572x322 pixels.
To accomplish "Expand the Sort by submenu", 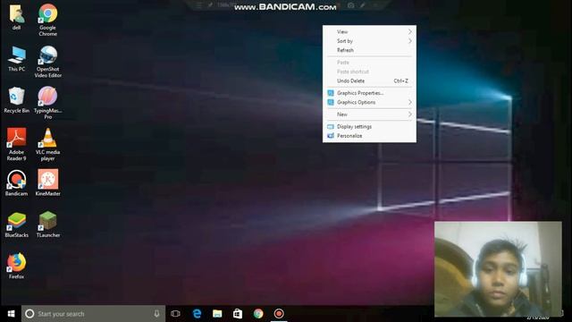I will pos(369,41).
